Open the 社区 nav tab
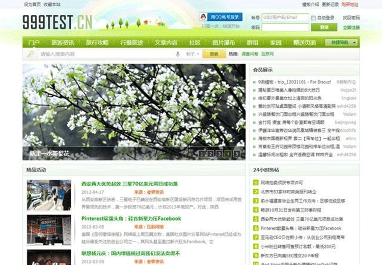This screenshot has width=382, height=265. tap(195, 43)
